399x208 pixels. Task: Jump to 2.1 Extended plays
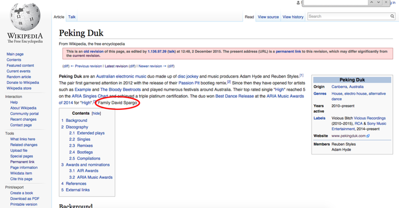point(90,133)
